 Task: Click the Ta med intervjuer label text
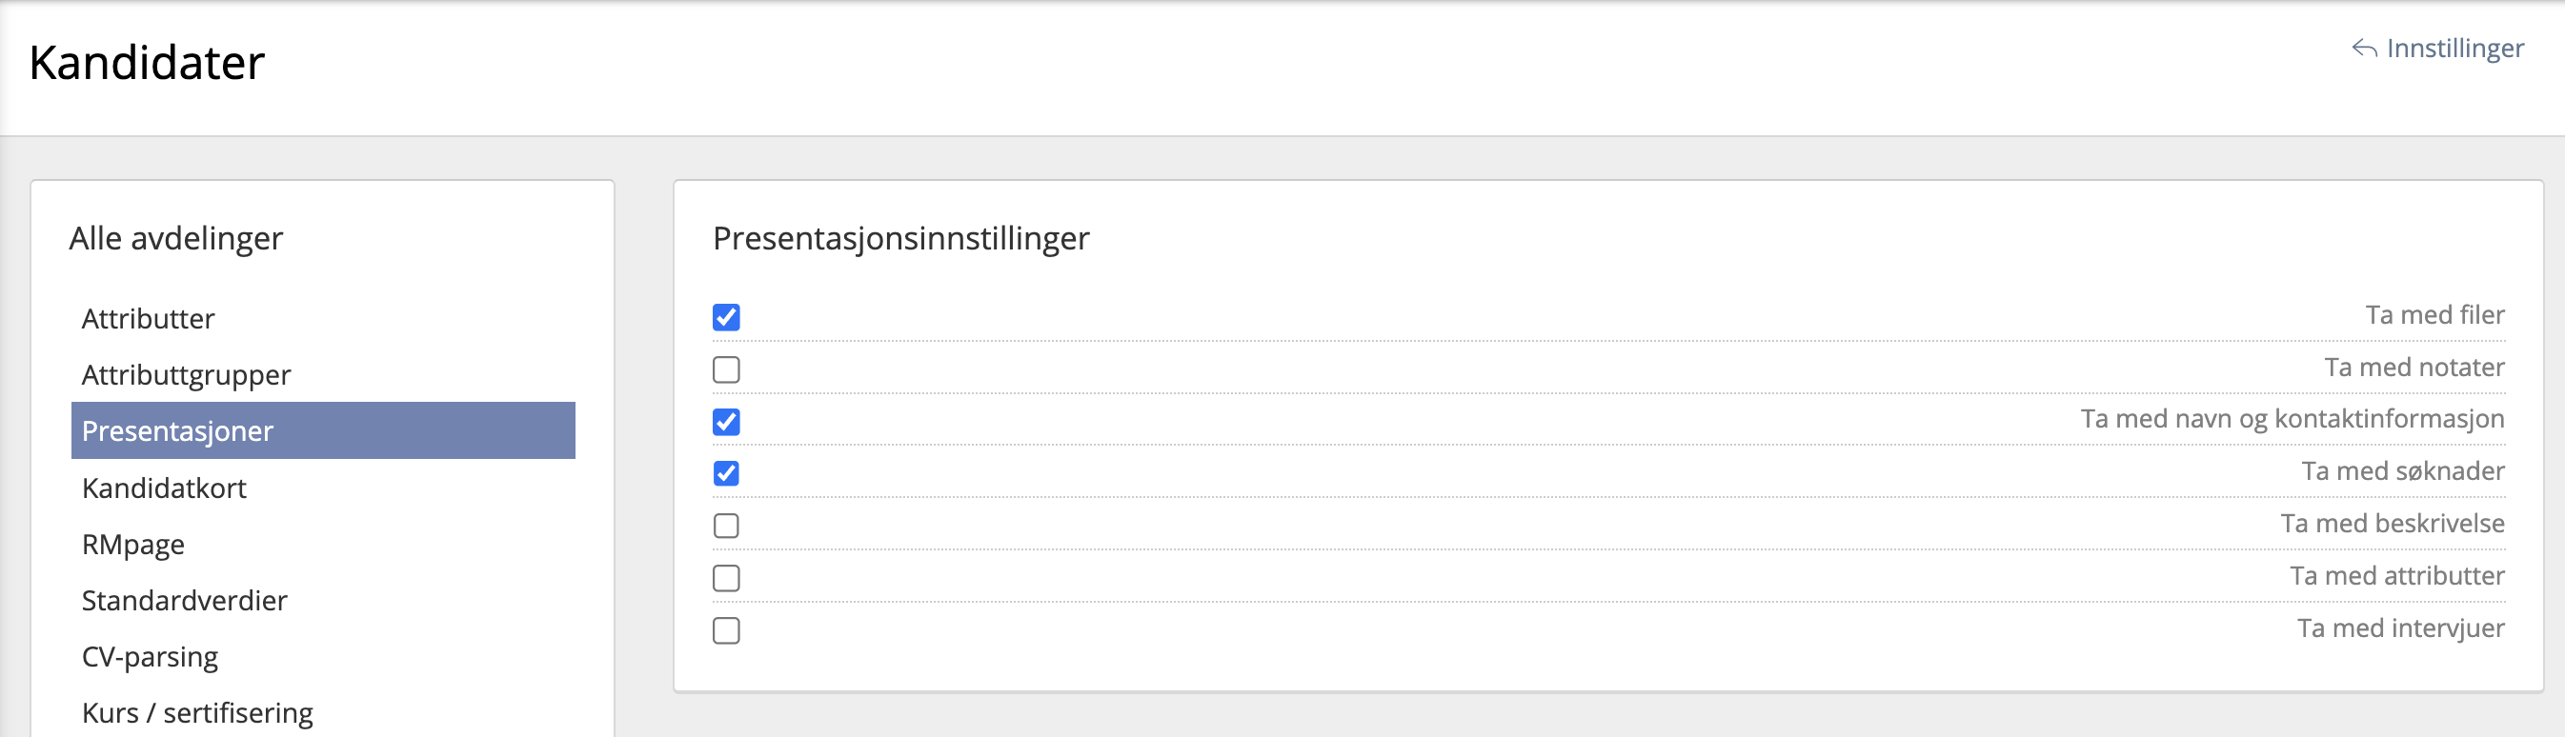(2400, 628)
